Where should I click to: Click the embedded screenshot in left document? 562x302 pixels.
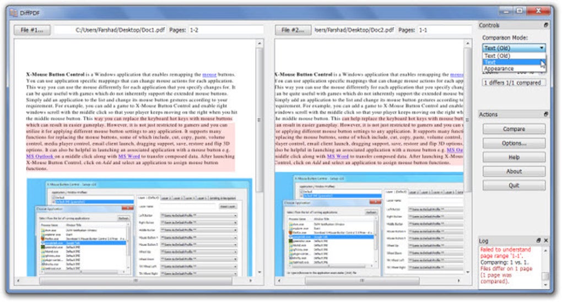[139, 227]
